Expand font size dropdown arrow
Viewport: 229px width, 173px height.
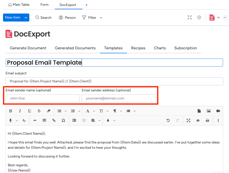(107, 111)
